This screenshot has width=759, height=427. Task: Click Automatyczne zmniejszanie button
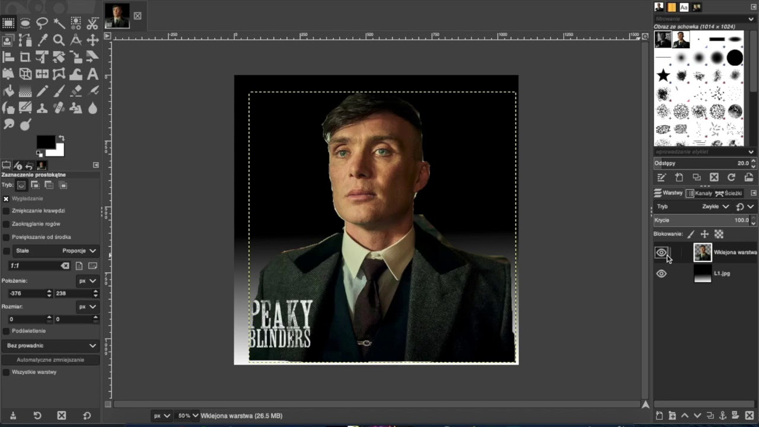pos(50,360)
